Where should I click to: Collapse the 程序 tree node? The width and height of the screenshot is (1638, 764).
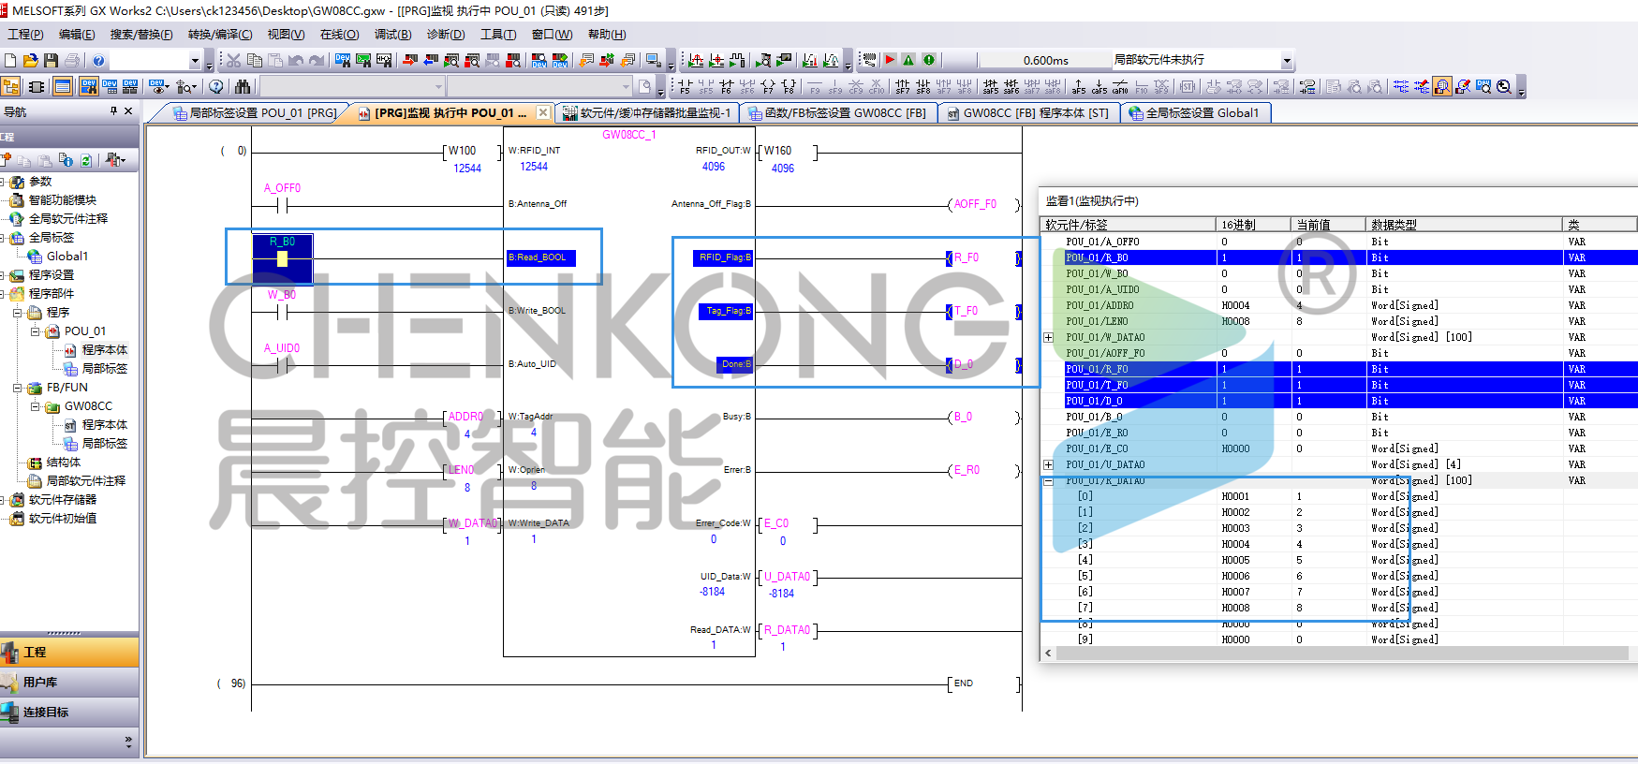tap(18, 313)
